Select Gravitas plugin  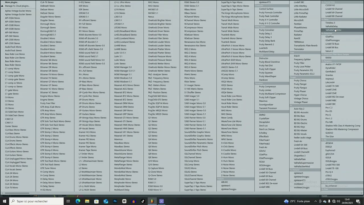329,75
